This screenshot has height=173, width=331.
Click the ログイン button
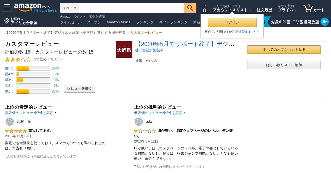click(232, 22)
